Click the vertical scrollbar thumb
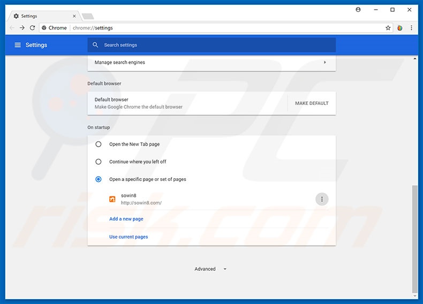 click(414, 239)
